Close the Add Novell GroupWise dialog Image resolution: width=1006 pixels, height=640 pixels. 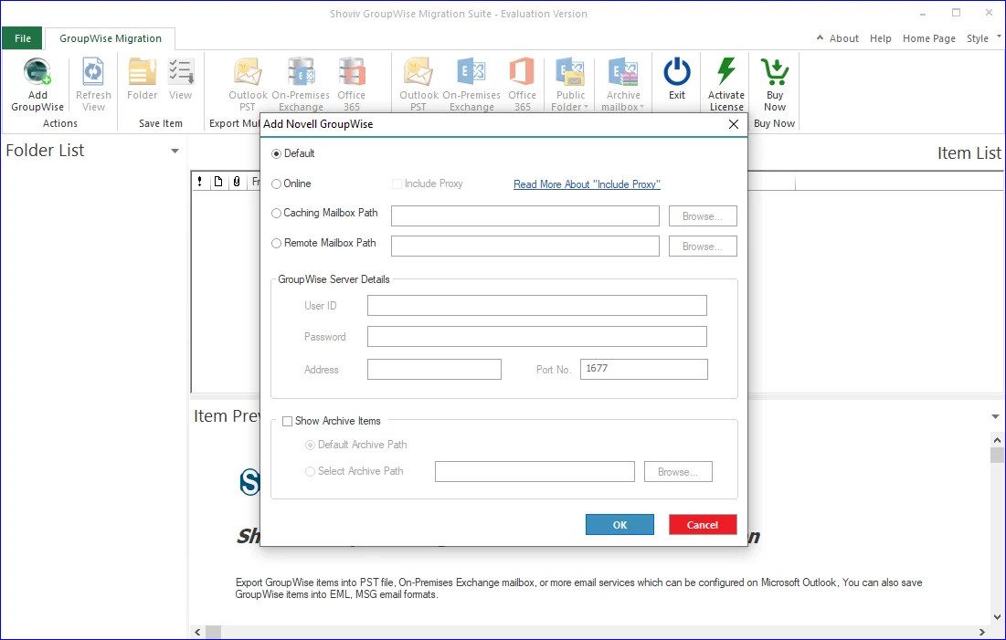coord(734,124)
